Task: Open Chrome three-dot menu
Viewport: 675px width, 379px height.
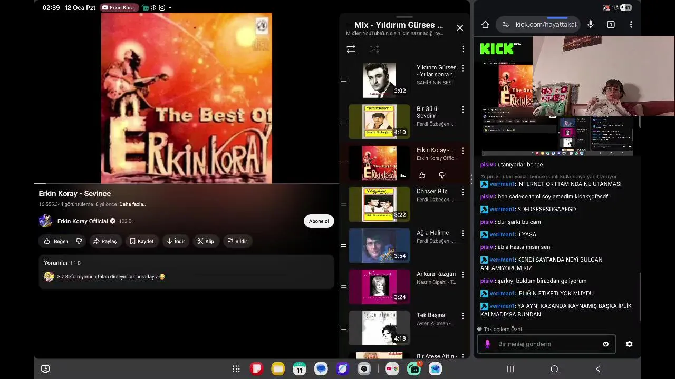Action: [x=631, y=25]
